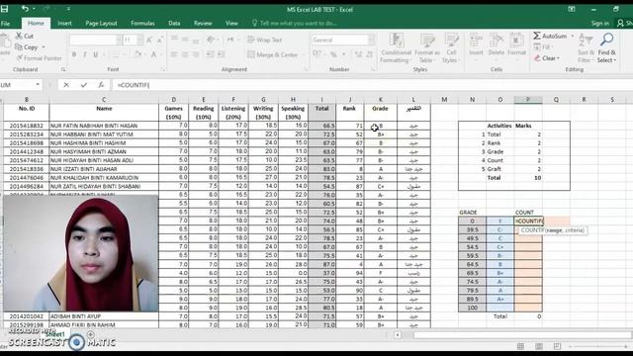Click the fill color bucket button
The image size is (633, 356).
[137, 54]
